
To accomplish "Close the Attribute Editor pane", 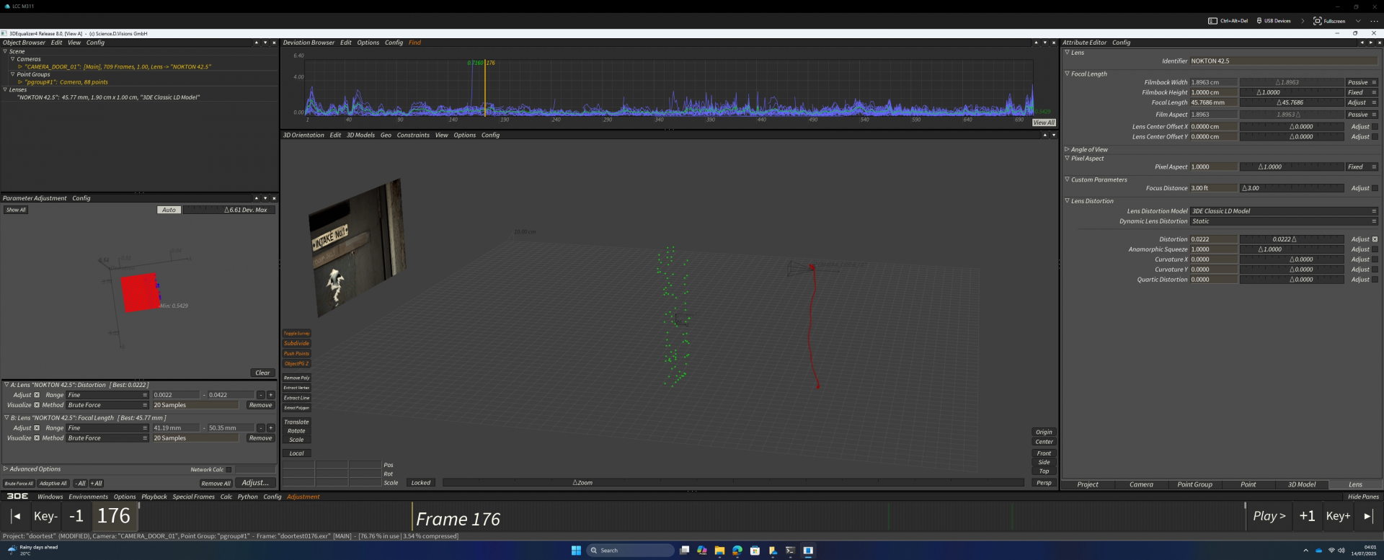I will (x=1380, y=43).
